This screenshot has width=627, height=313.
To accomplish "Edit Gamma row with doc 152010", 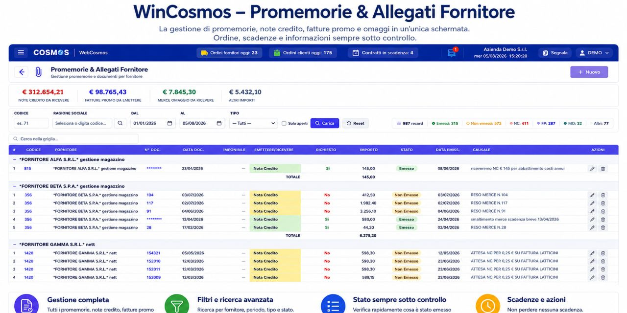I will 592,261.
